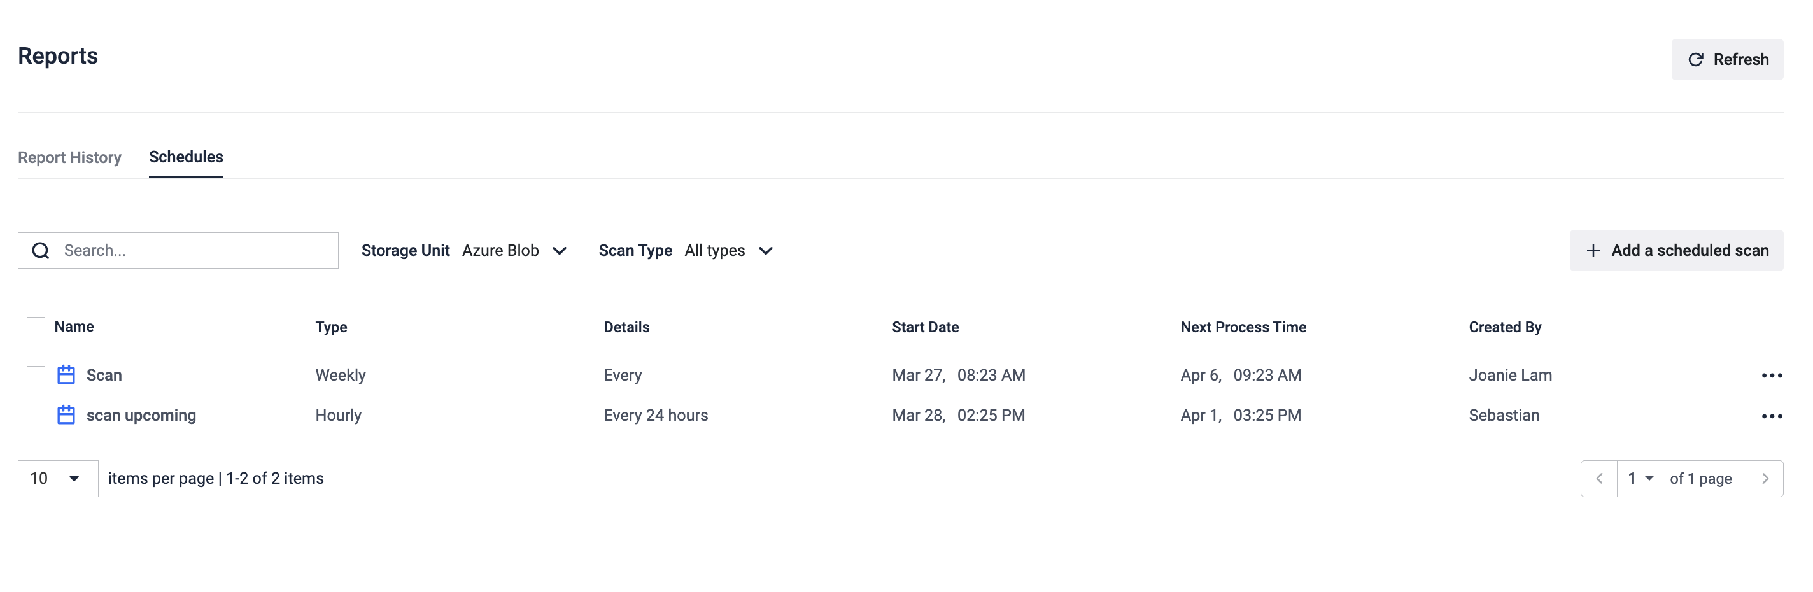Click the Created By column header

pyautogui.click(x=1505, y=327)
